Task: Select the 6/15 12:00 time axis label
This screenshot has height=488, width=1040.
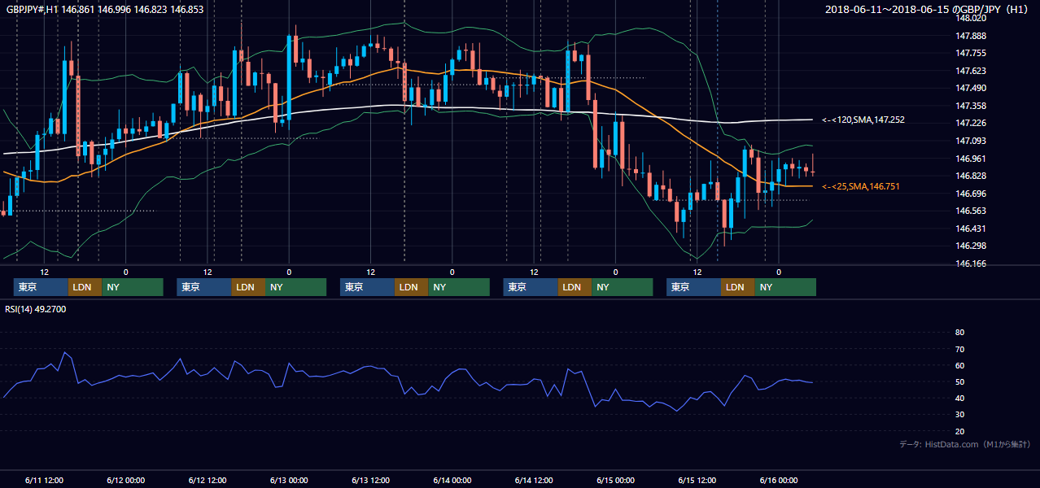Action: 697,481
